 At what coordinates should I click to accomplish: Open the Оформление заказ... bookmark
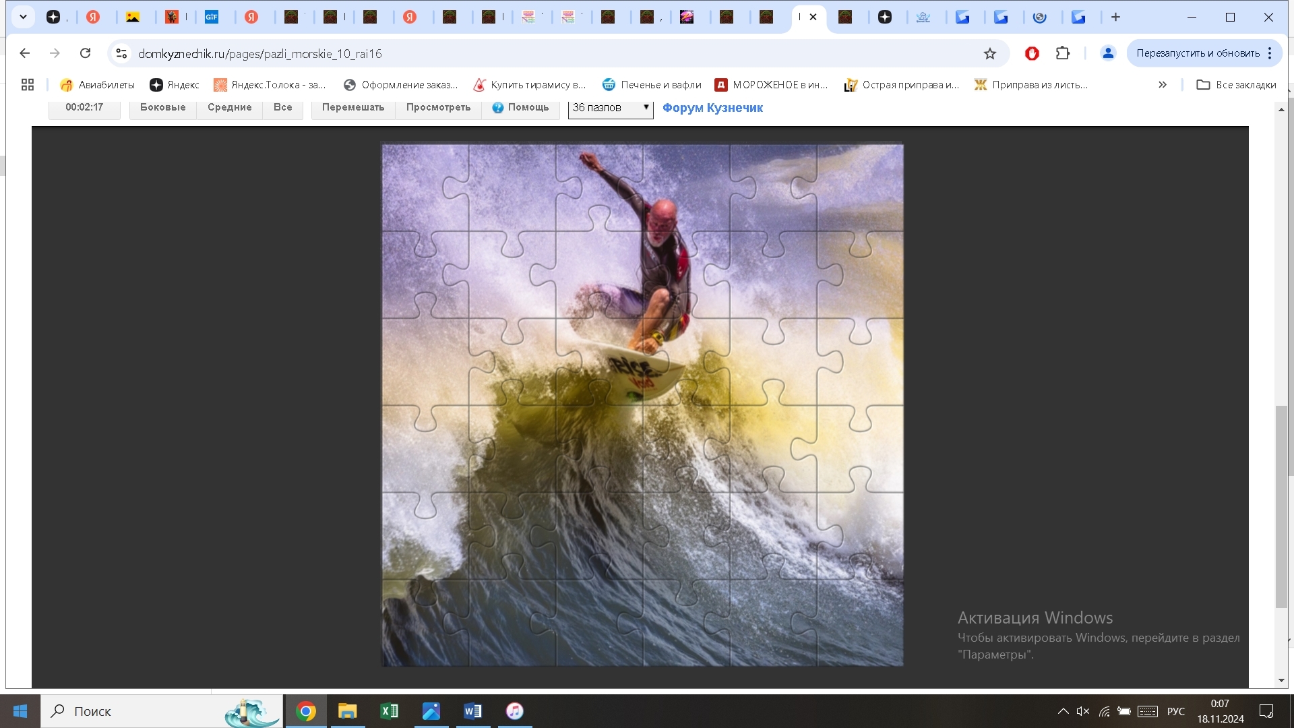coord(400,85)
